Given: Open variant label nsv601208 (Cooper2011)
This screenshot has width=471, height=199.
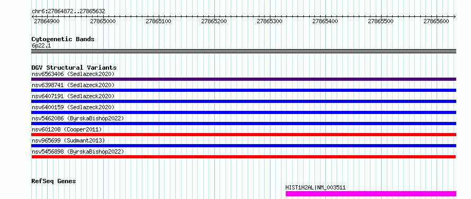Looking at the screenshot, I should pyautogui.click(x=67, y=129).
